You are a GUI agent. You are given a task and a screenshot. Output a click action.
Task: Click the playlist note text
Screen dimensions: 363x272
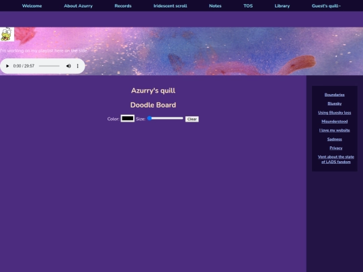[44, 50]
